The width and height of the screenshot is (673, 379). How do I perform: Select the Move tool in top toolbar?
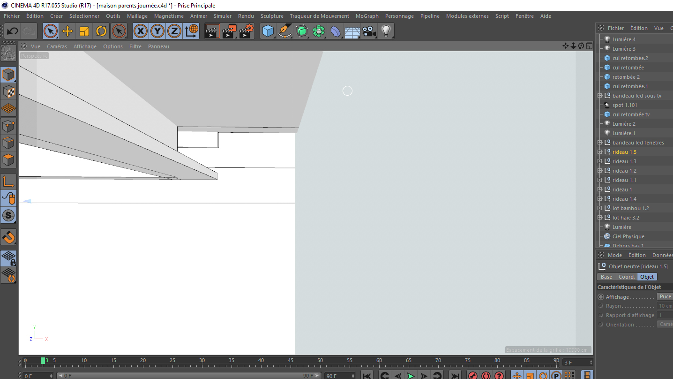67,31
